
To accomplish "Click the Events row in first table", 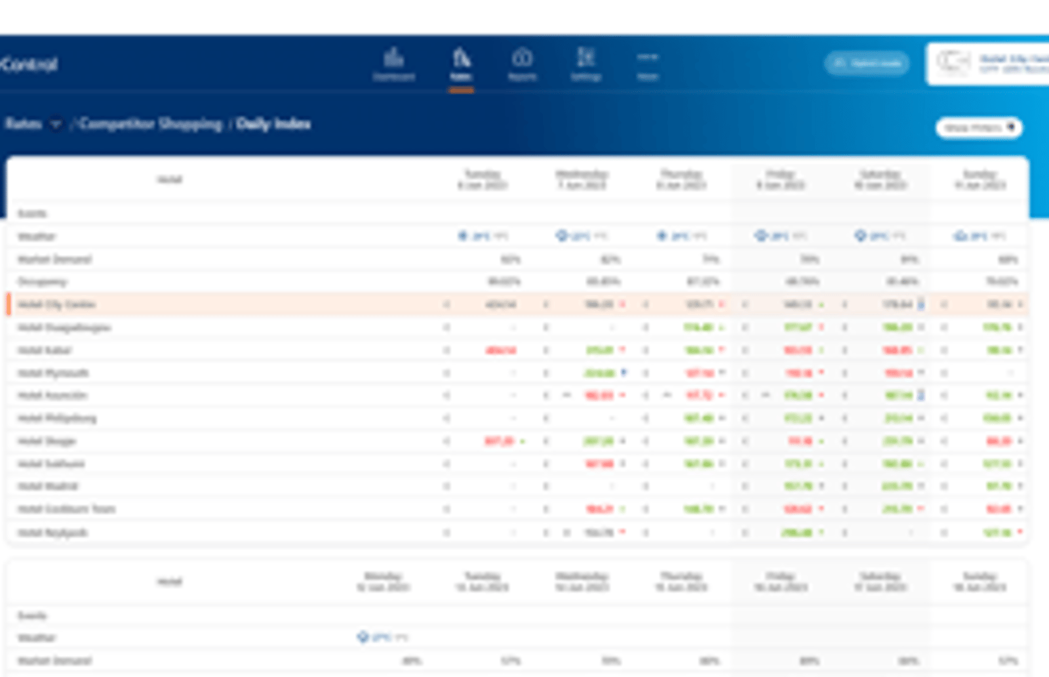I will pos(517,213).
